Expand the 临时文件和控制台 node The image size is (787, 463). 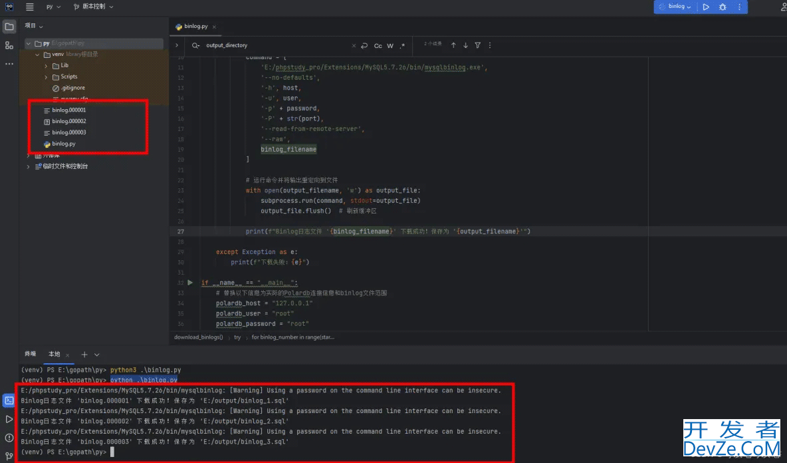(28, 166)
